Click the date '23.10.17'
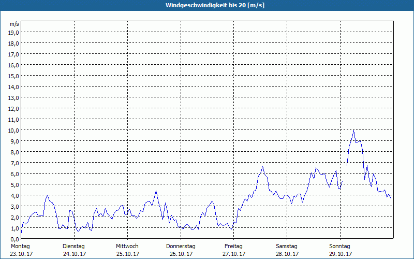 point(21,254)
